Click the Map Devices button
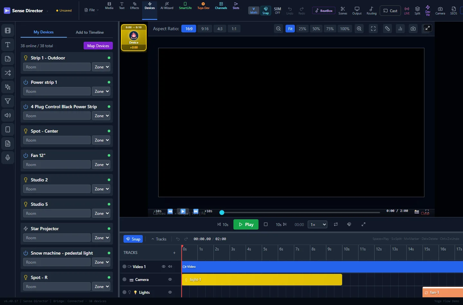Viewport: 463px width, 305px height. (x=98, y=46)
